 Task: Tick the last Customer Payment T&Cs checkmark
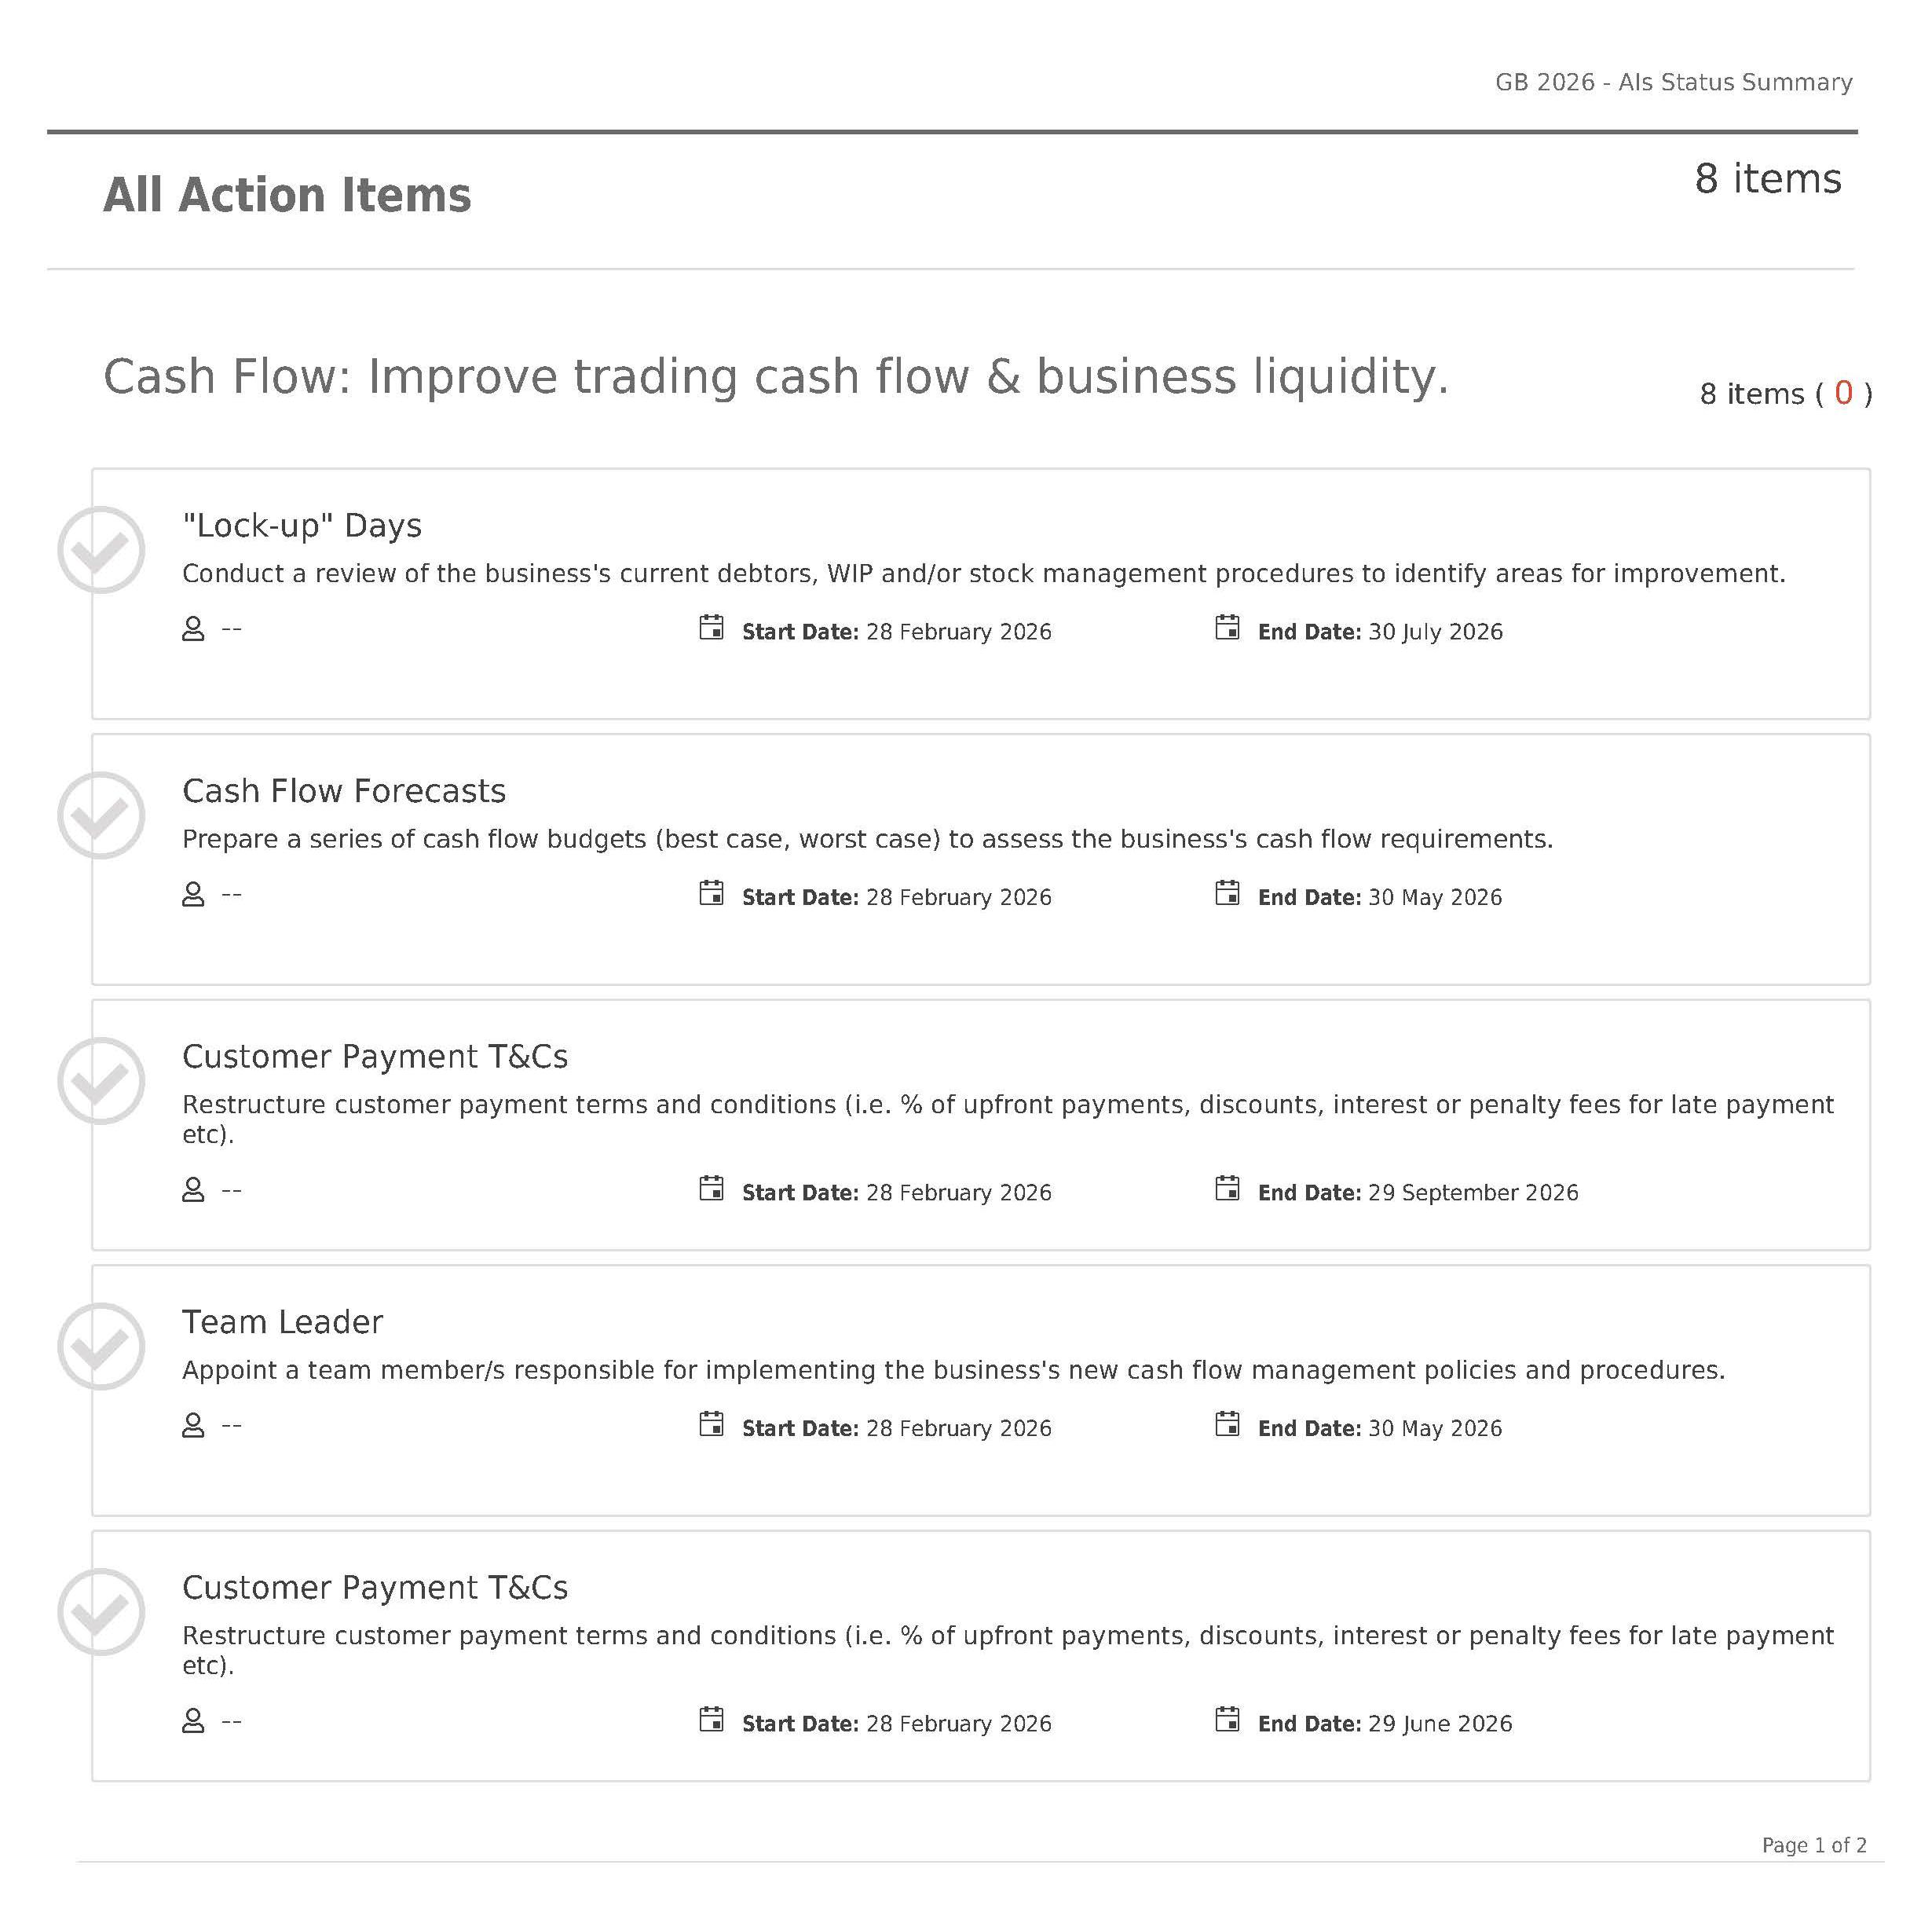pos(101,1612)
